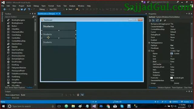Switch to the Team Explorer tab
194x109 pixels.
pyautogui.click(x=177, y=88)
